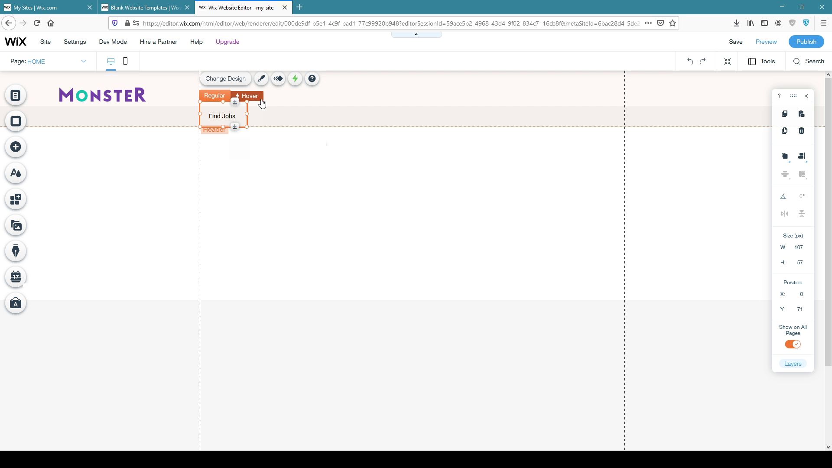Open animation settings with the lightning icon
Viewport: 832px width, 468px height.
click(295, 78)
